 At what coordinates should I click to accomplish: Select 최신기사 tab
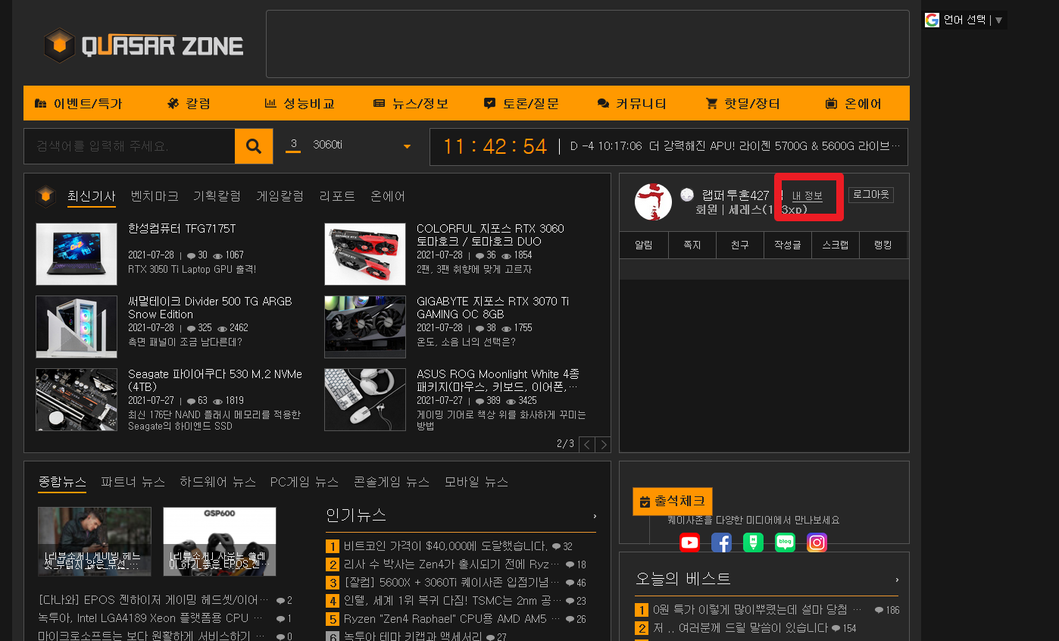92,196
